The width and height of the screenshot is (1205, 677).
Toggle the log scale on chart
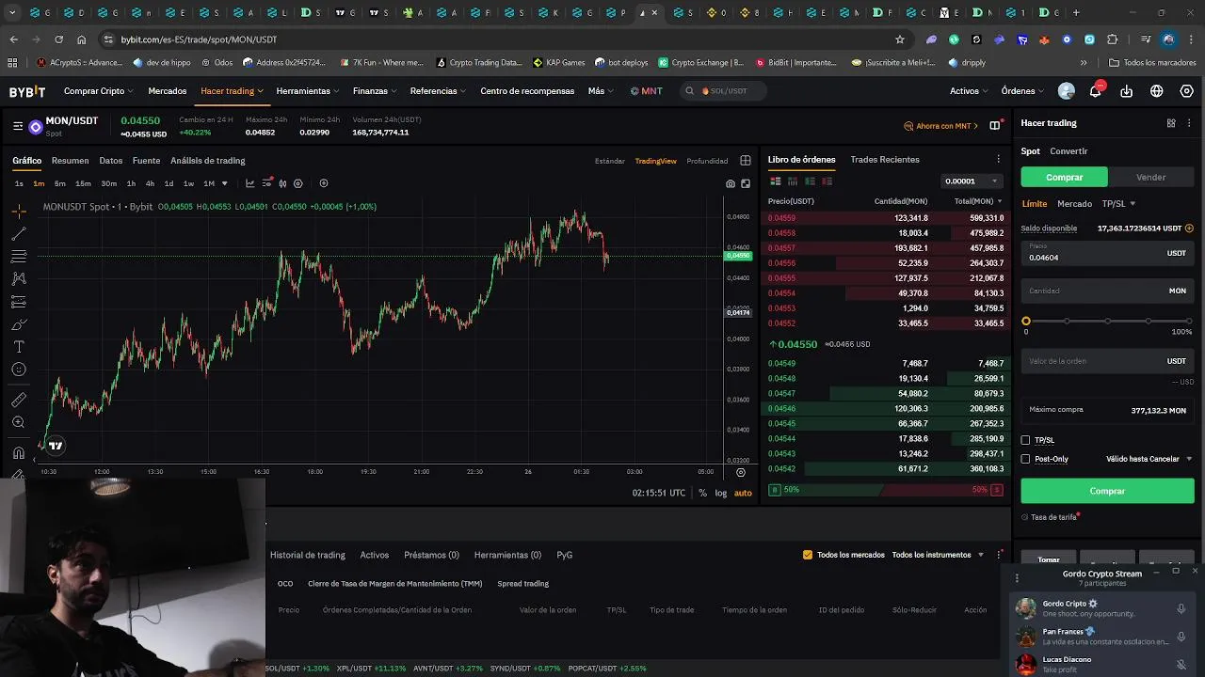(x=721, y=493)
